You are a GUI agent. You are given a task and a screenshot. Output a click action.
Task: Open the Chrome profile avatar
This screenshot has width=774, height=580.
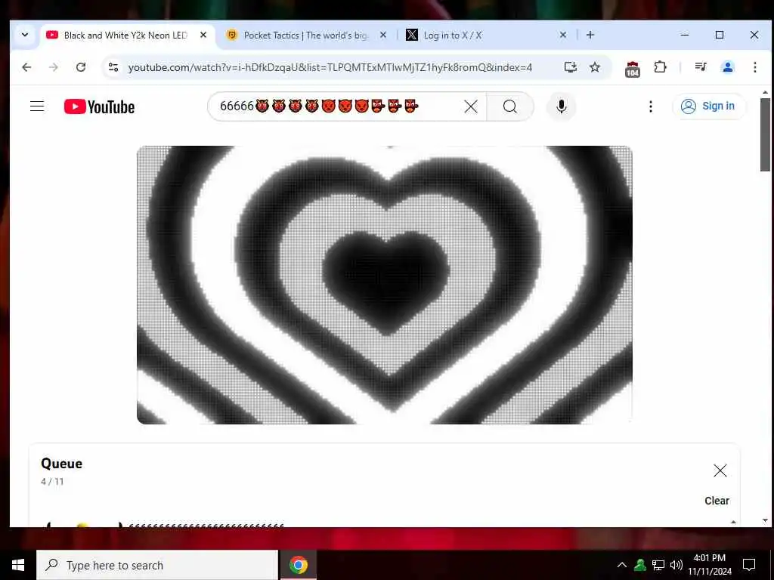728,67
